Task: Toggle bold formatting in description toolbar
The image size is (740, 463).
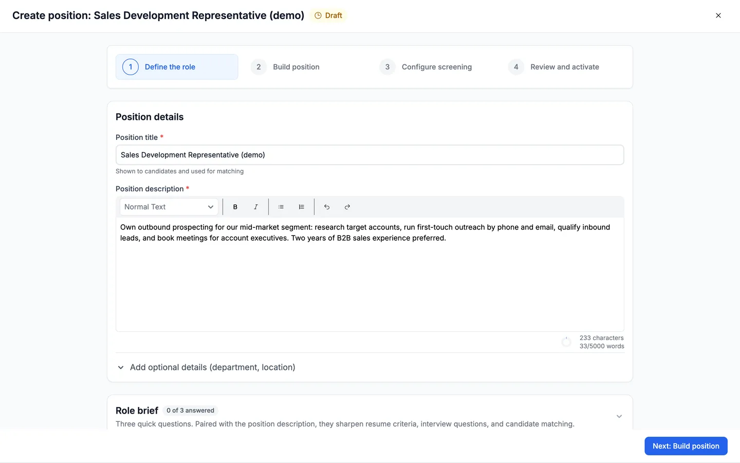Action: [235, 207]
